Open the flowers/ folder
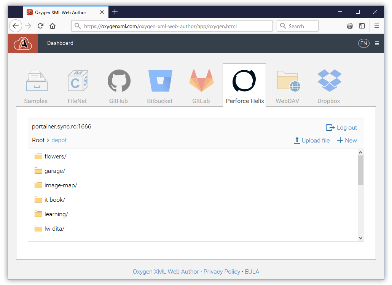The height and width of the screenshot is (285, 392). tap(50, 156)
